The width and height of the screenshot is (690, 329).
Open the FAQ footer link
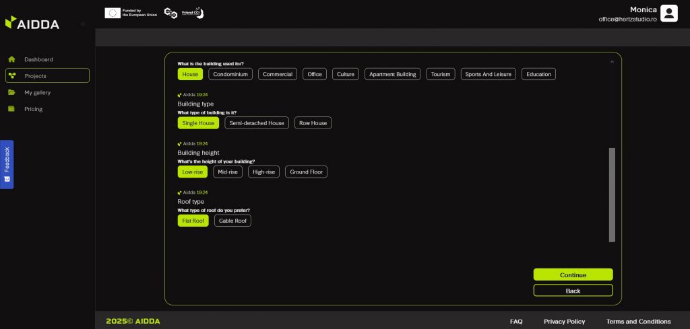(x=516, y=322)
